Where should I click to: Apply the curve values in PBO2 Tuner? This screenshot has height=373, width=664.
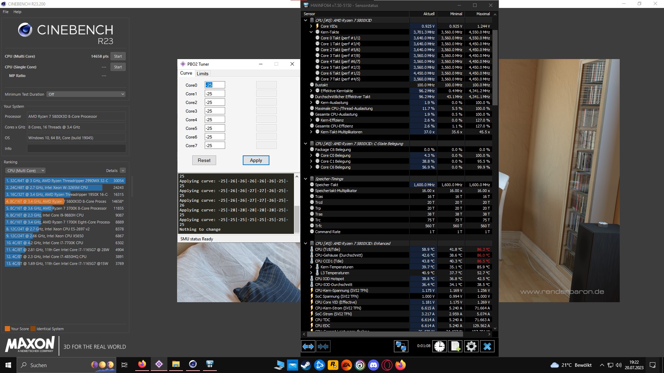pyautogui.click(x=256, y=160)
